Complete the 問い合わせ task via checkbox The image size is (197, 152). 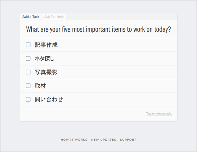pos(28,99)
